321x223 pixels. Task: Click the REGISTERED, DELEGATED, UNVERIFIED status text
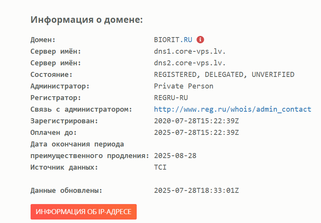[224, 75]
